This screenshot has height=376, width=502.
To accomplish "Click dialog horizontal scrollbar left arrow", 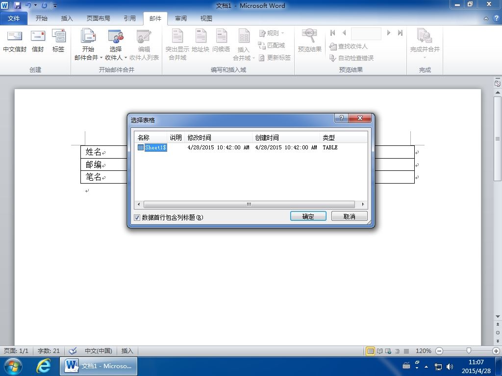I will pos(139,204).
